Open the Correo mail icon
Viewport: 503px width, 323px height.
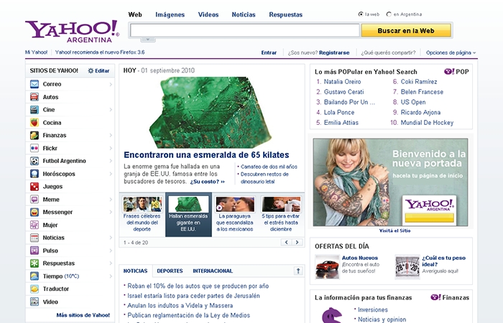34,84
